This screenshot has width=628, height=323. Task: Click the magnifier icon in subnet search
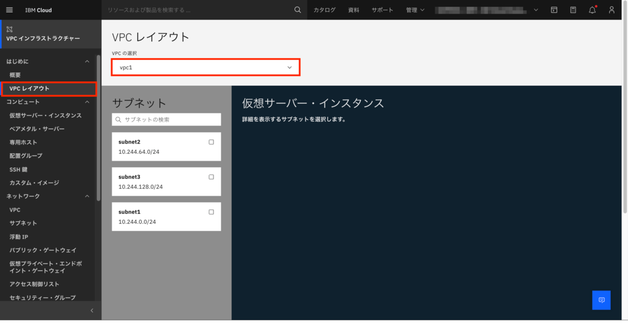click(x=118, y=120)
